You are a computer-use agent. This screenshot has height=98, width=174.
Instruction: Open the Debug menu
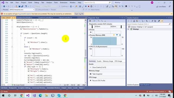(36, 2)
